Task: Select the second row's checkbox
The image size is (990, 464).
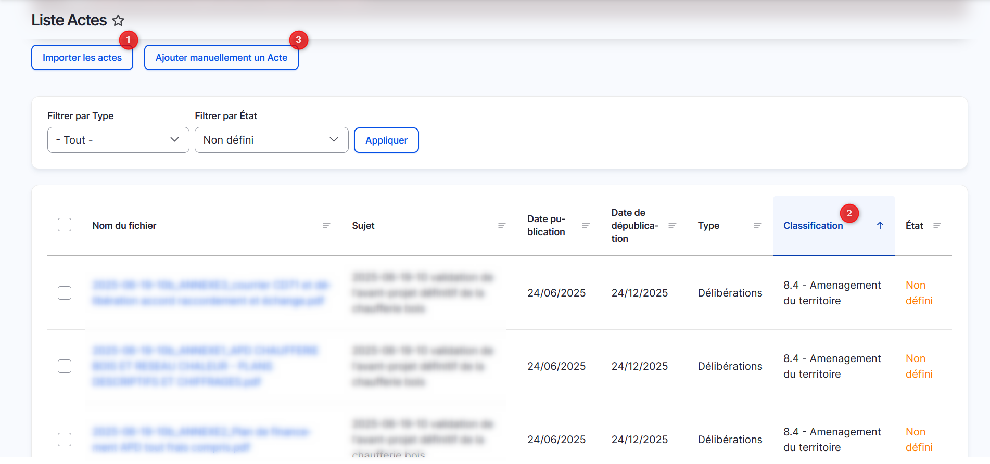Action: 65,366
